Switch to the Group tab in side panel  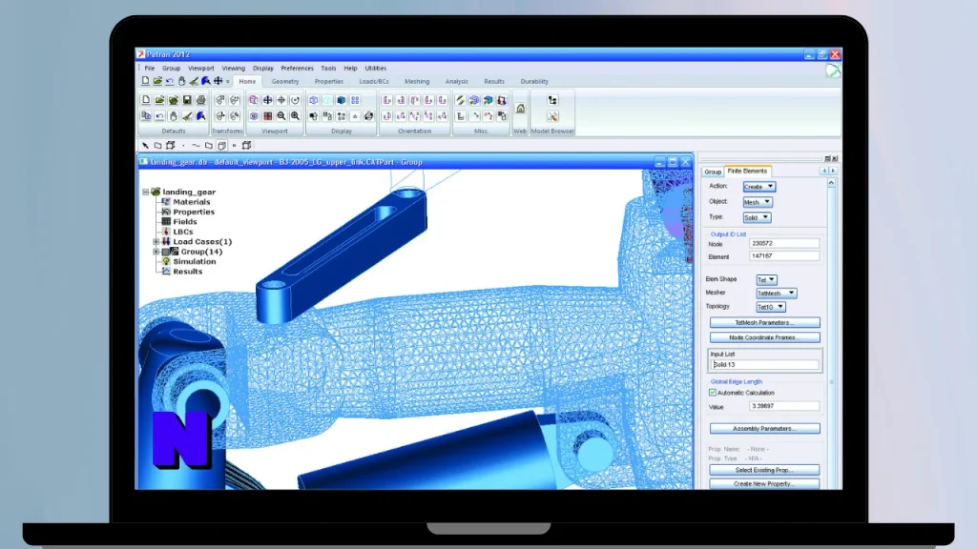pyautogui.click(x=713, y=172)
